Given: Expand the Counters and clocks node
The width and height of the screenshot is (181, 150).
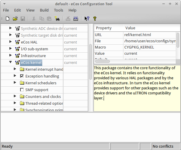Looking at the screenshot, I should [15, 96].
